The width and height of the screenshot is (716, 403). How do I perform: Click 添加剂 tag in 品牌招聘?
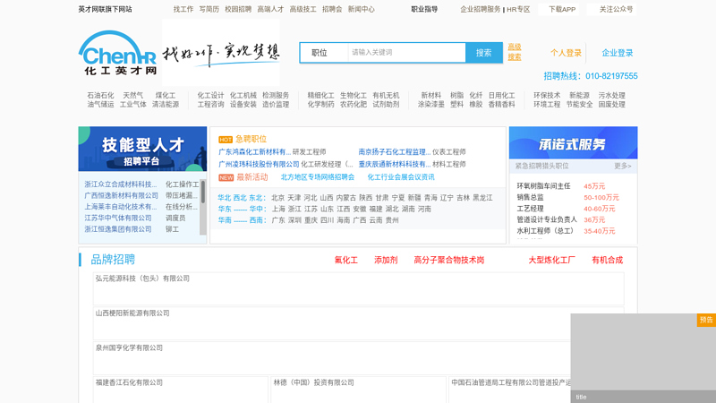tap(386, 260)
